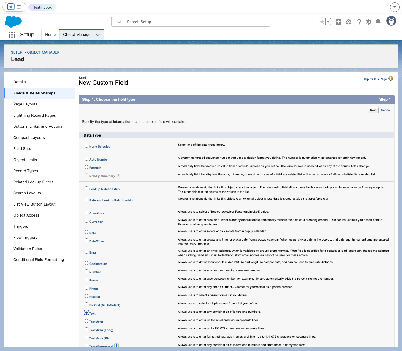Expand the Object Manager tab chevron

[x=98, y=35]
